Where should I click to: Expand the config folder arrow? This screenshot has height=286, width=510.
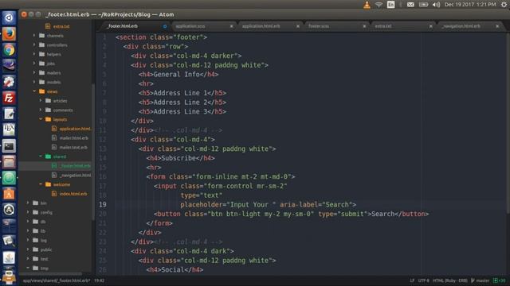point(28,212)
